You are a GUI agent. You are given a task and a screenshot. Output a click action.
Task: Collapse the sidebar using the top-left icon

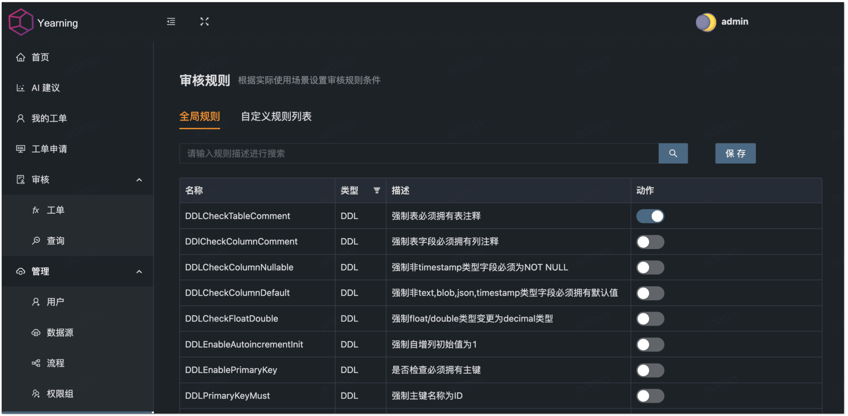pos(171,22)
